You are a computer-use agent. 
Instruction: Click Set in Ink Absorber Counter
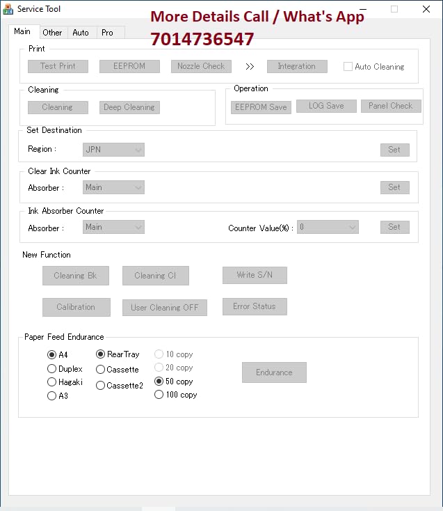394,227
